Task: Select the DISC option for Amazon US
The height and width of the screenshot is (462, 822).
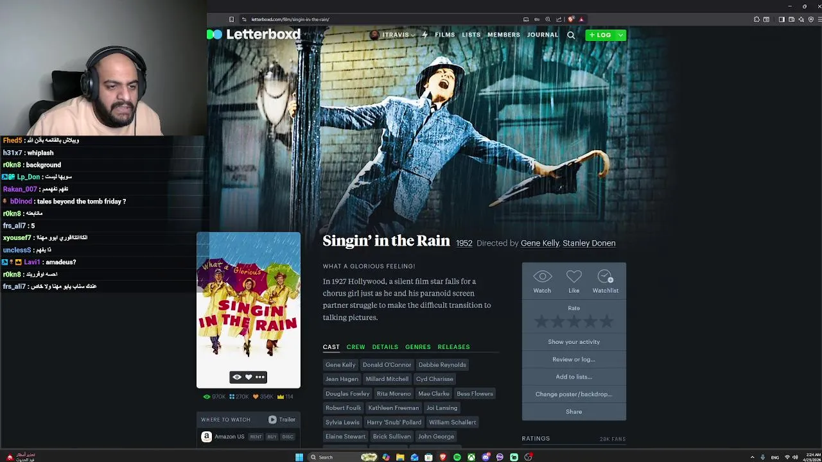Action: [x=287, y=437]
